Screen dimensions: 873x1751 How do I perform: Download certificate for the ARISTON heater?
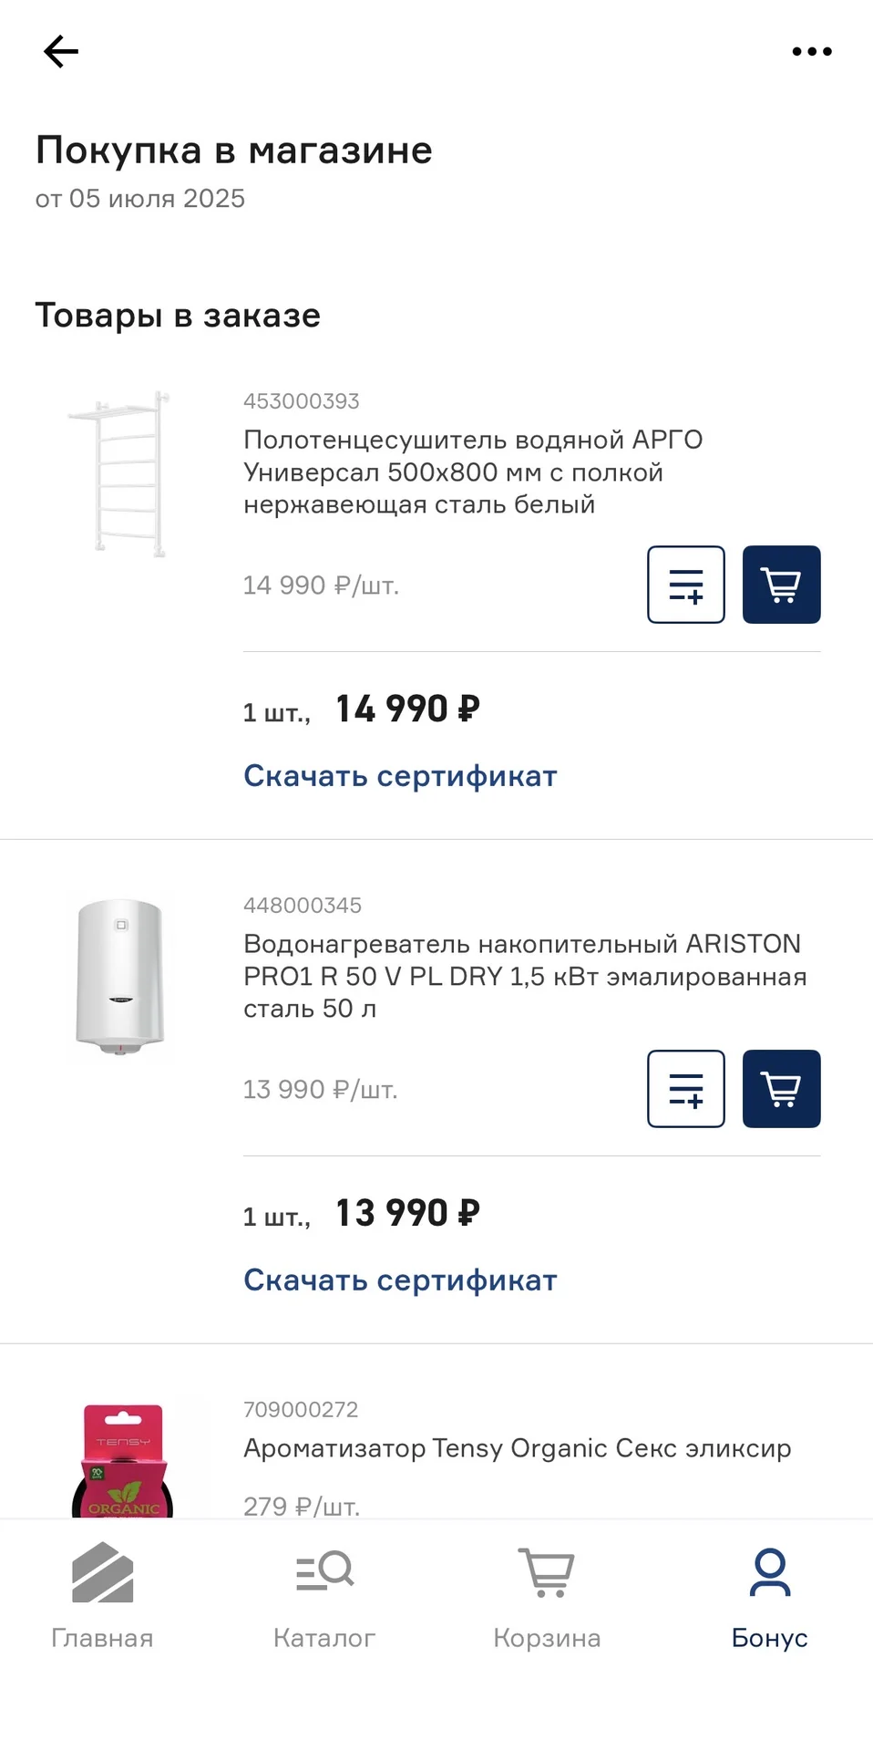click(x=400, y=1280)
